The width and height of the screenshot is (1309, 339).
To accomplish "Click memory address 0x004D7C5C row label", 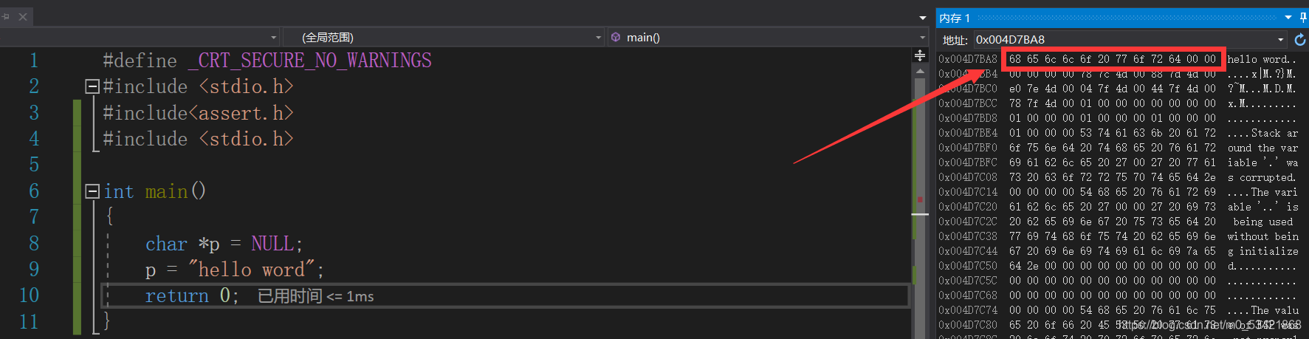I will click(968, 281).
